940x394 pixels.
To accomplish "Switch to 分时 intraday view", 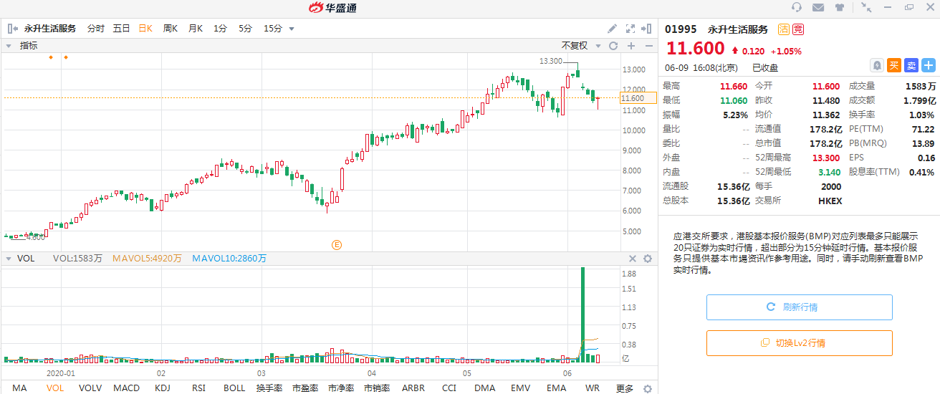I will pos(96,29).
